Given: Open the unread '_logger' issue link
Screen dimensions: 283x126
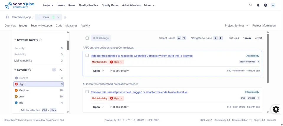Looking at the screenshot, I should pyautogui.click(x=139, y=92).
